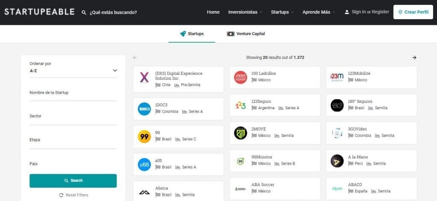Expand the Startups header menu

282,12
